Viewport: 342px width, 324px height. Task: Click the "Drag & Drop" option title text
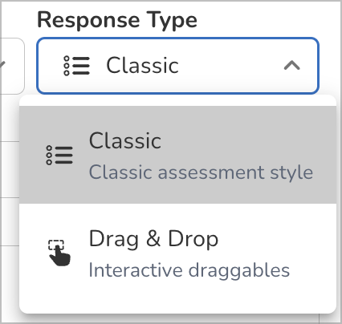153,239
